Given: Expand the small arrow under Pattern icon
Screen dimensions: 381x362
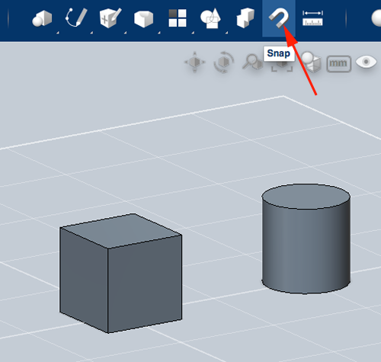Looking at the screenshot, I should tap(193, 33).
